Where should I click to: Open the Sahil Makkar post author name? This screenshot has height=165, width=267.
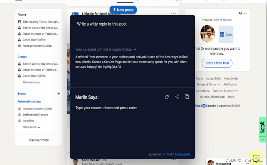point(91,160)
